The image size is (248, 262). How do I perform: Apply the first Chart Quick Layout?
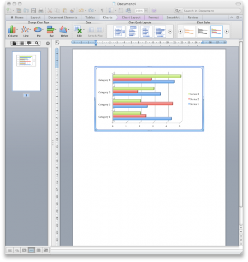119,32
